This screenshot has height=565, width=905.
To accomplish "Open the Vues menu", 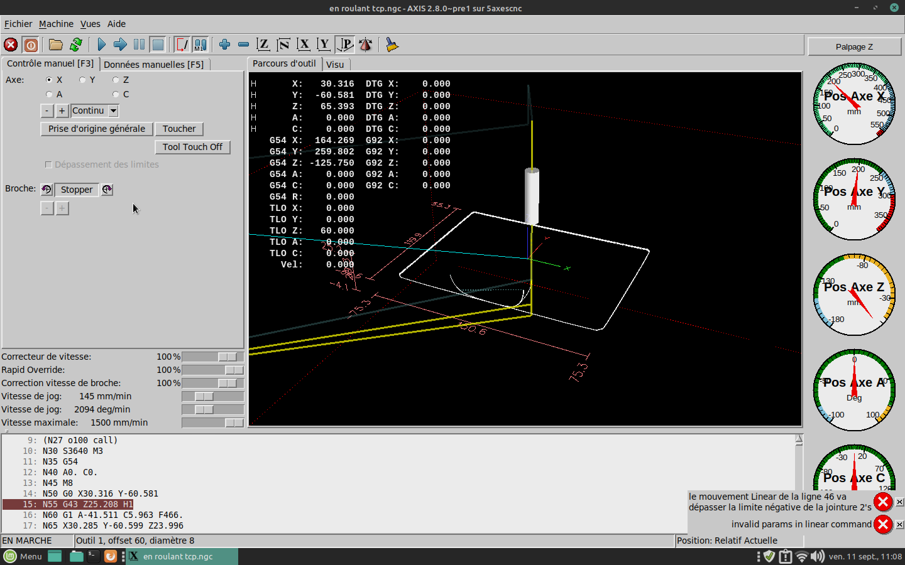I will click(90, 24).
